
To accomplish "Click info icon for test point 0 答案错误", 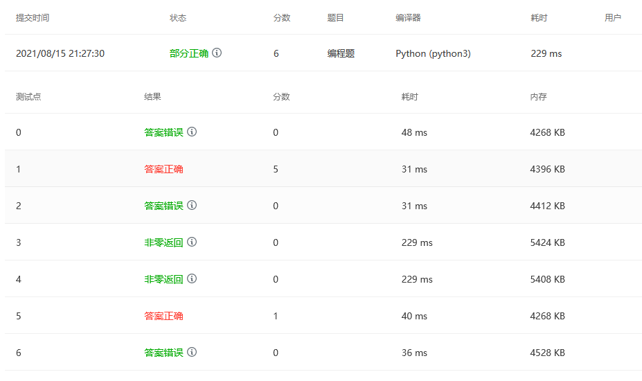I will [192, 132].
